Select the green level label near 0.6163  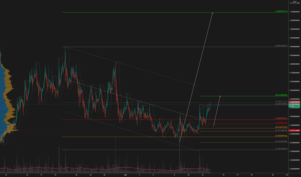[281, 95]
